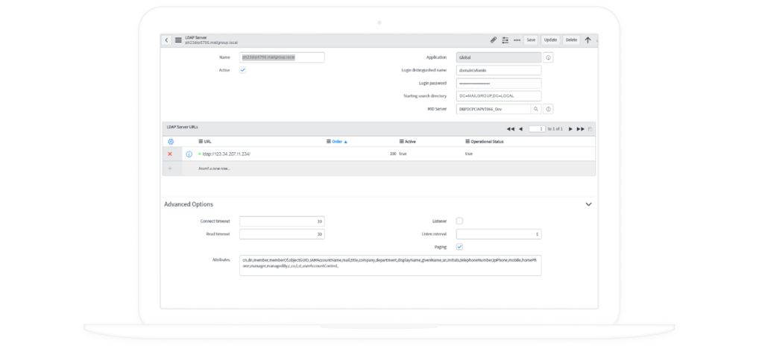
Task: Click Insert a new row
Action: click(215, 169)
